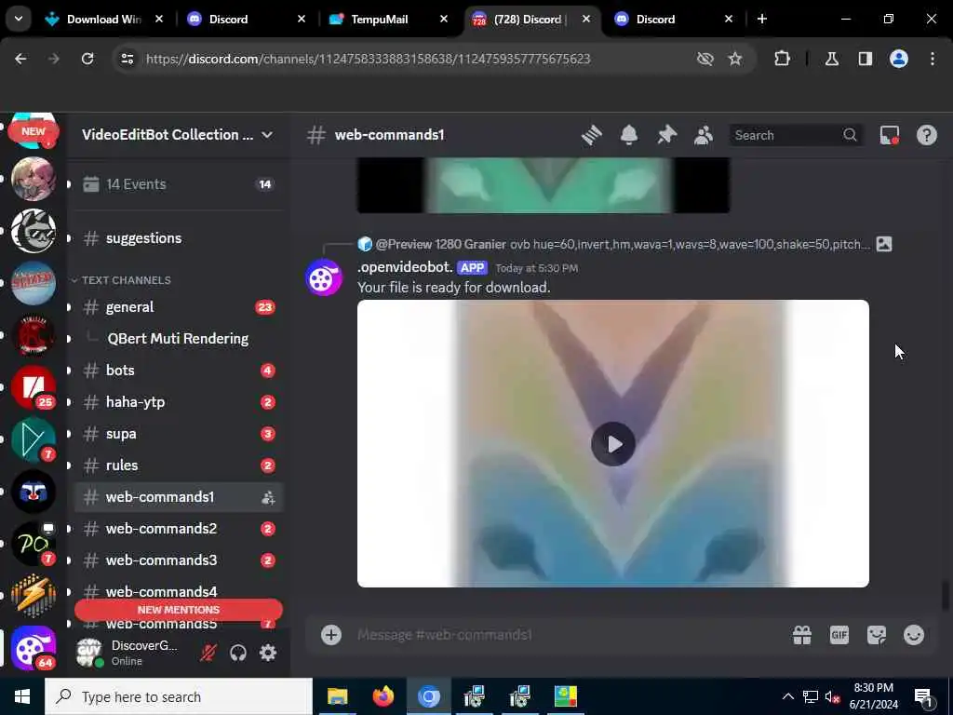Image resolution: width=953 pixels, height=715 pixels.
Task: Open the bots channel
Action: click(178, 371)
